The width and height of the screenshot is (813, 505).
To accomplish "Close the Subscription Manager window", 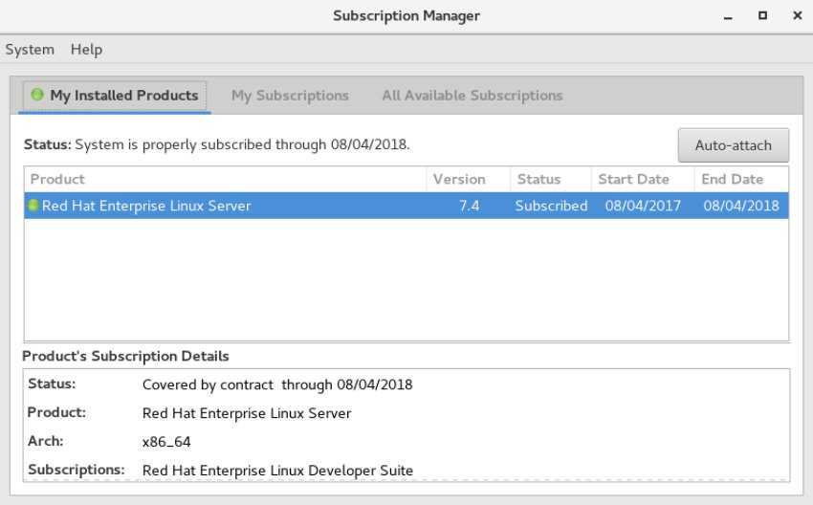I will pyautogui.click(x=798, y=15).
